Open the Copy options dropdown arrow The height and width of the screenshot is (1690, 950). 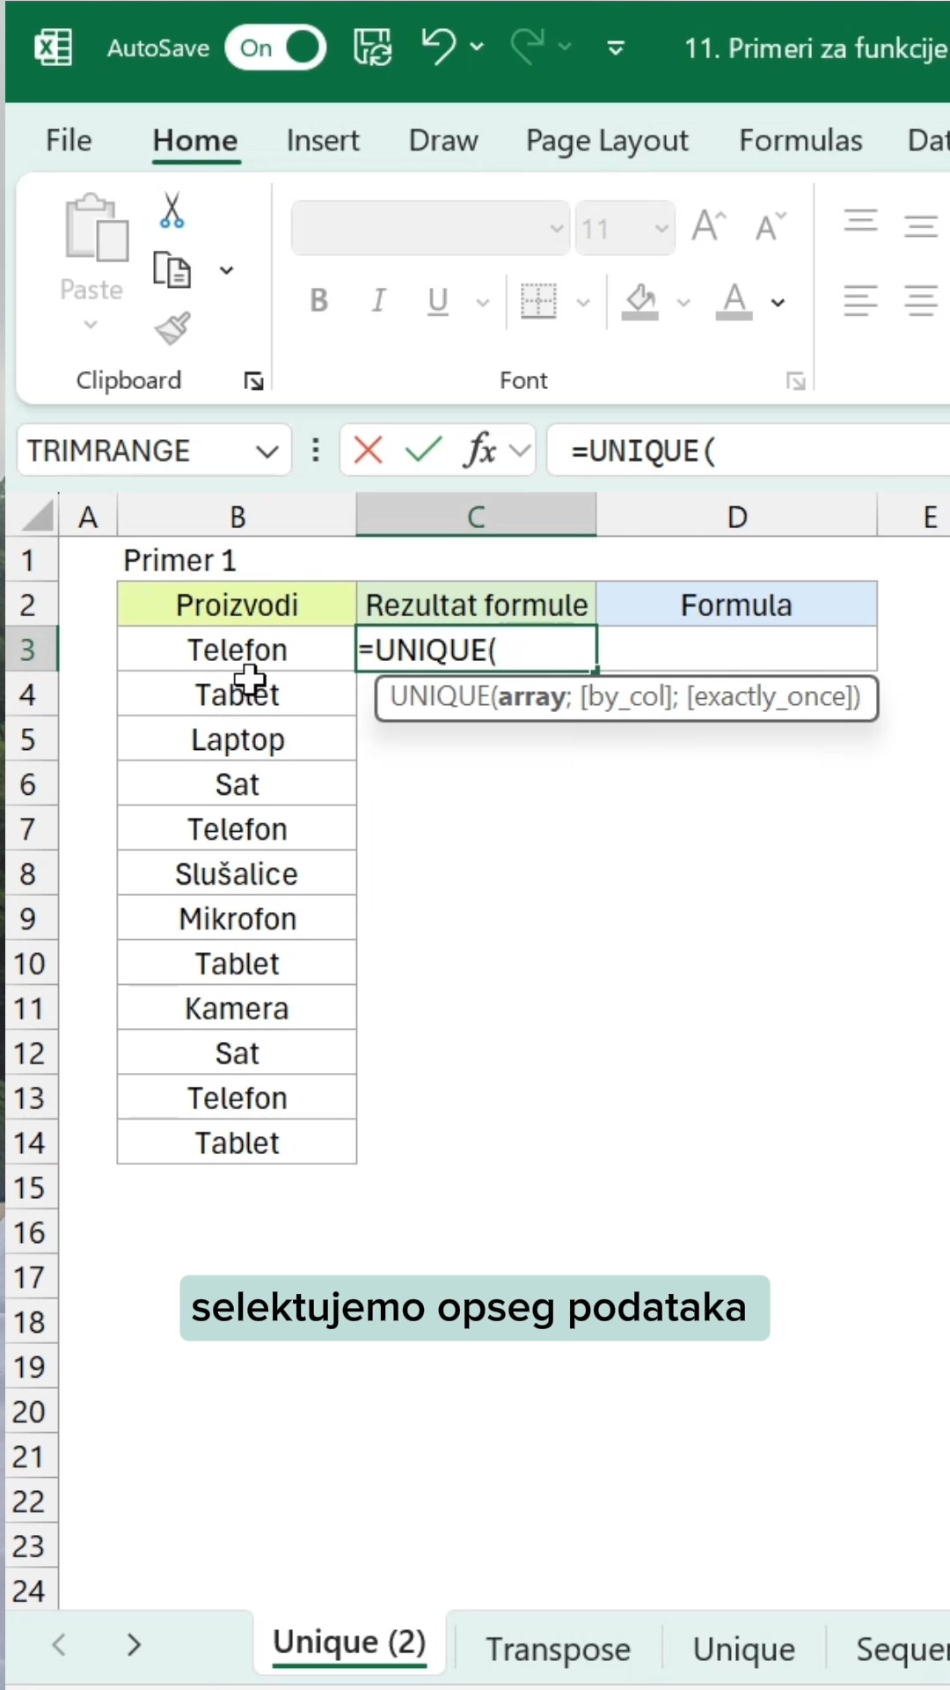tap(227, 270)
